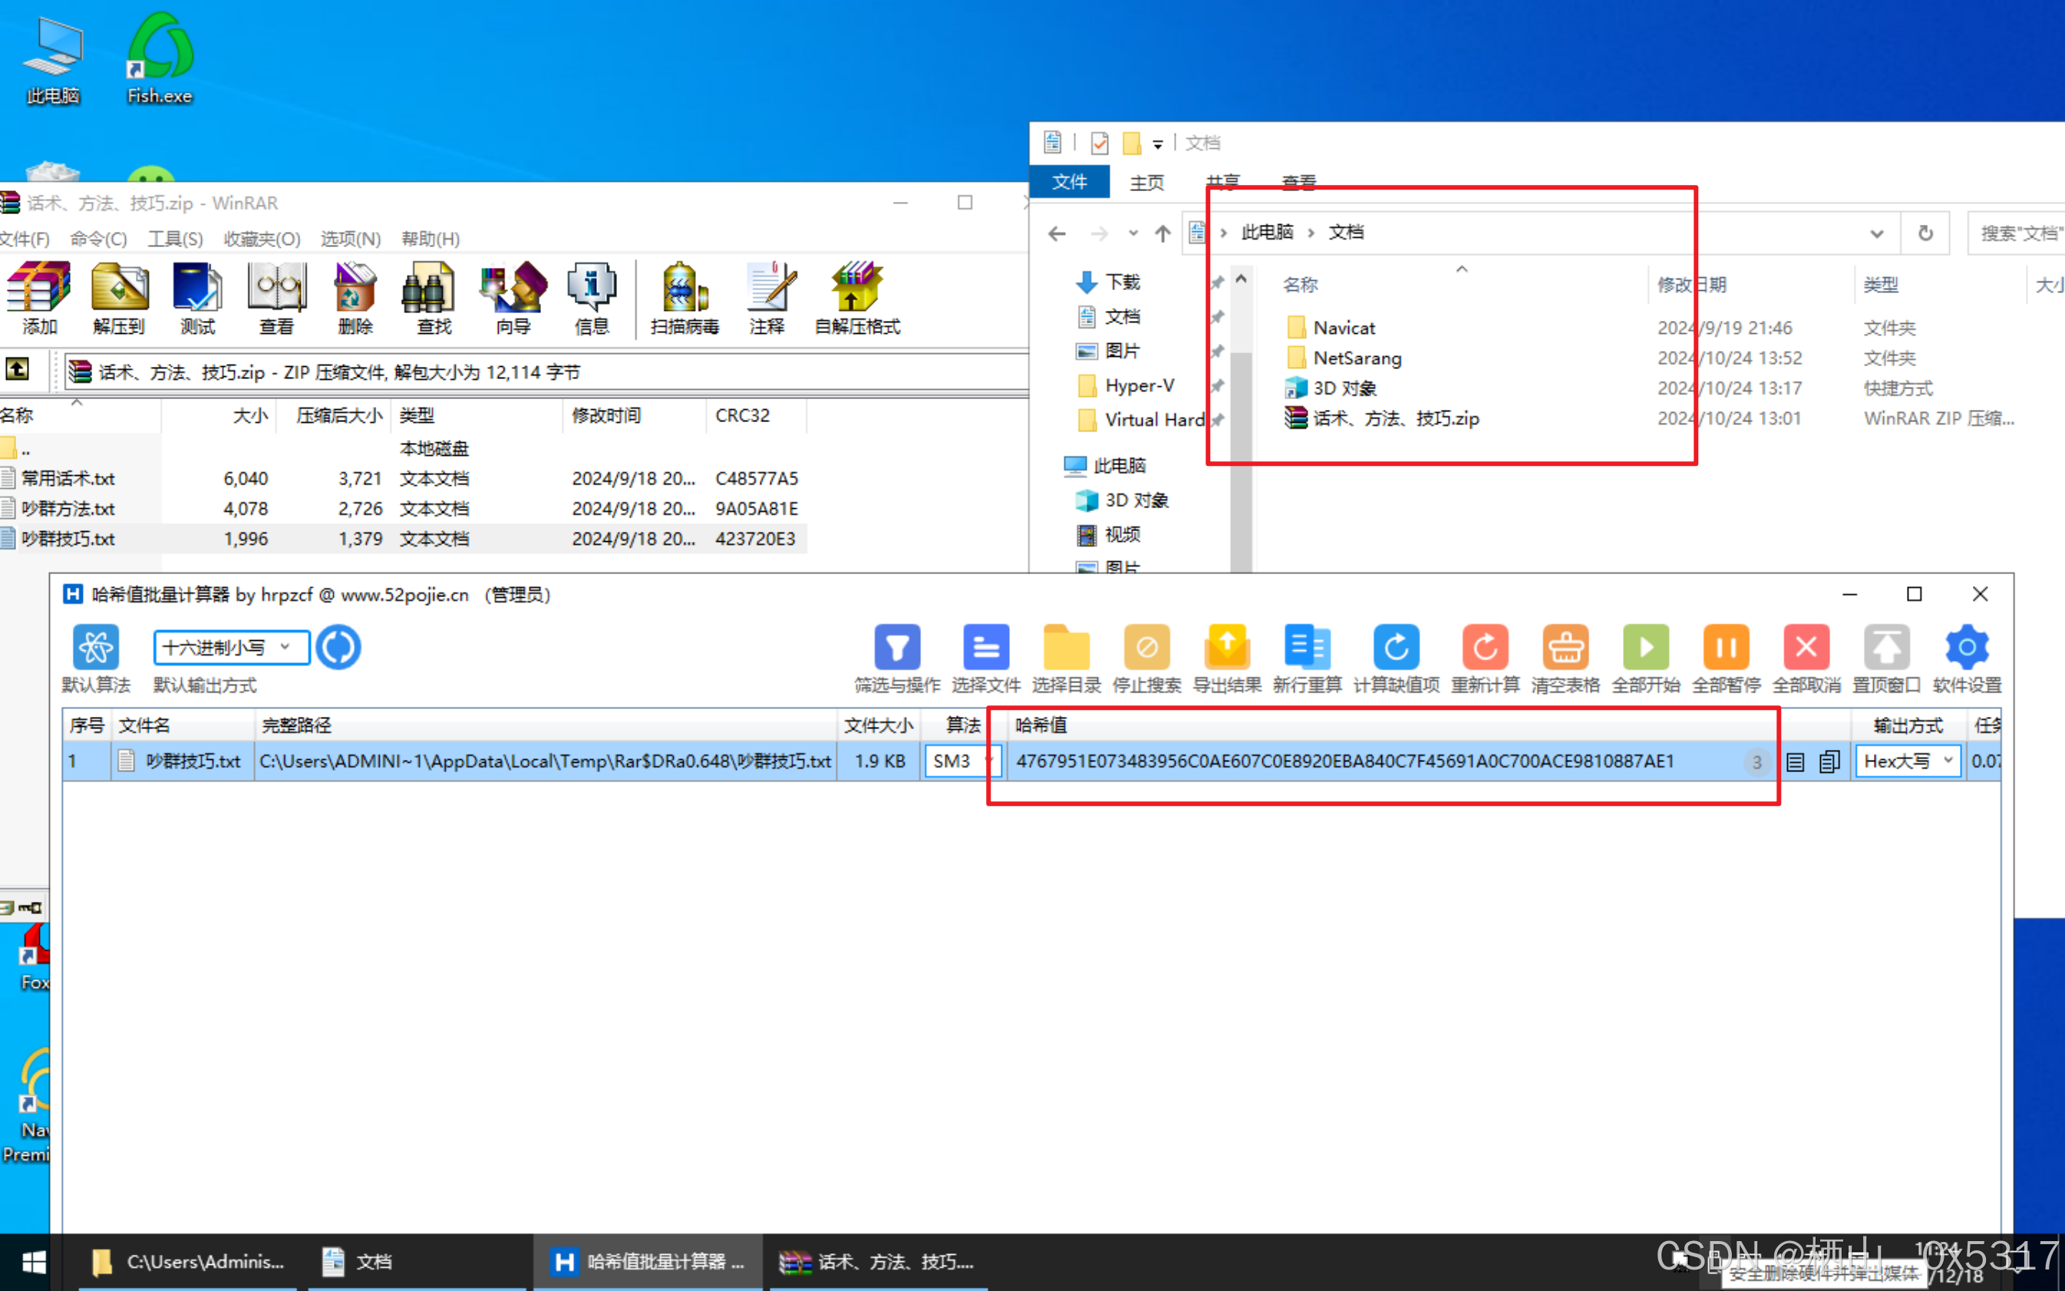Screen dimensions: 2065x1291
Task: Click 选择文件 to select files
Action: tap(985, 649)
